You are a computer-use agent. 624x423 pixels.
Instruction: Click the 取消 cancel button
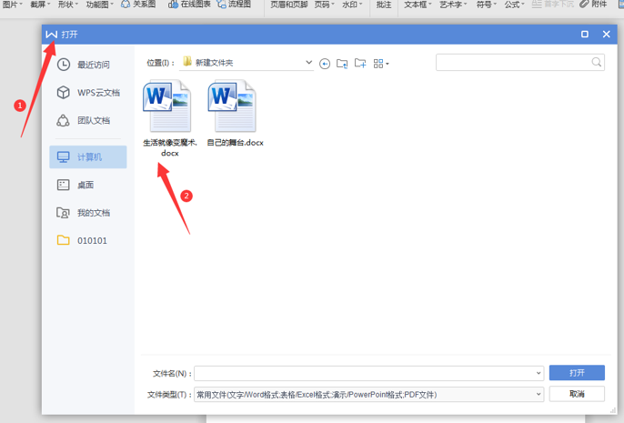coord(577,394)
